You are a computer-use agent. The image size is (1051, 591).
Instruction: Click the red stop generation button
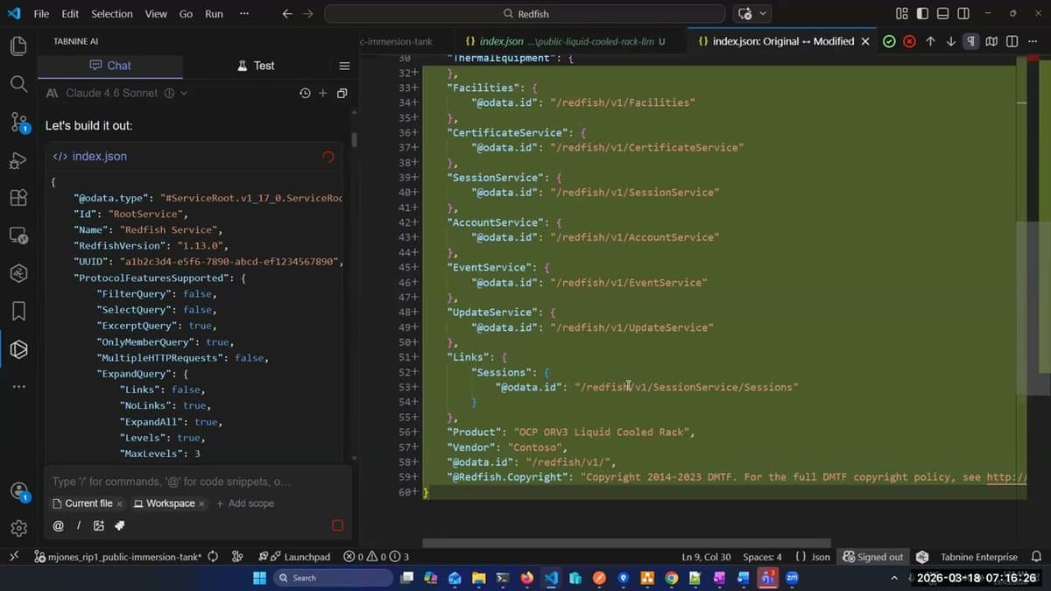(x=337, y=525)
